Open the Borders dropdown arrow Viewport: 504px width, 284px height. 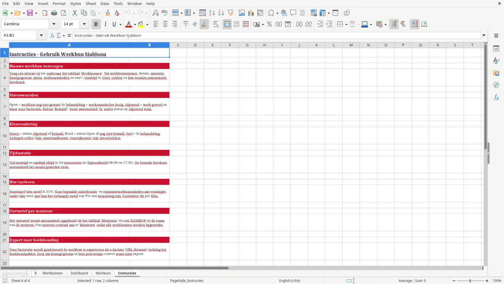(346, 24)
